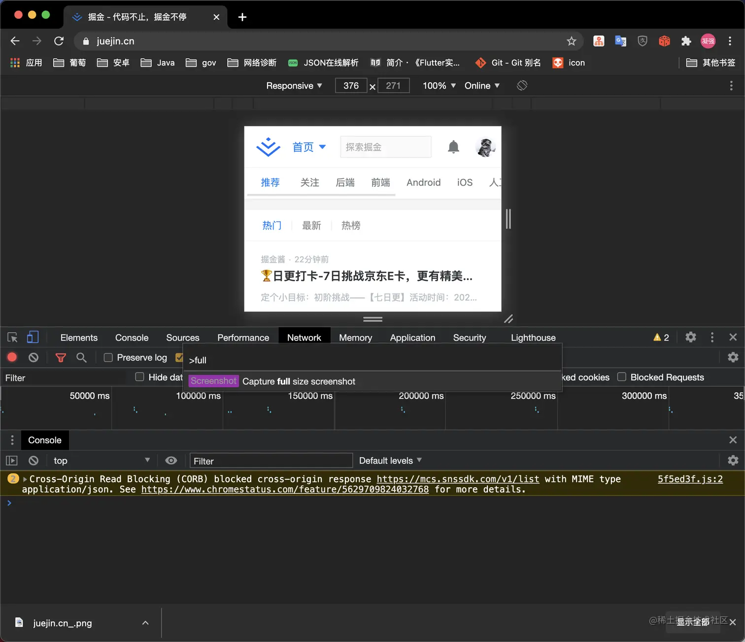745x642 pixels.
Task: Change the 100% zoom dropdown
Action: (x=440, y=86)
